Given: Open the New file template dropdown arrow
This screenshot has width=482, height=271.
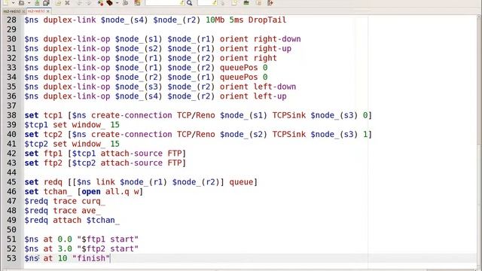Looking at the screenshot, I should pos(14,3).
